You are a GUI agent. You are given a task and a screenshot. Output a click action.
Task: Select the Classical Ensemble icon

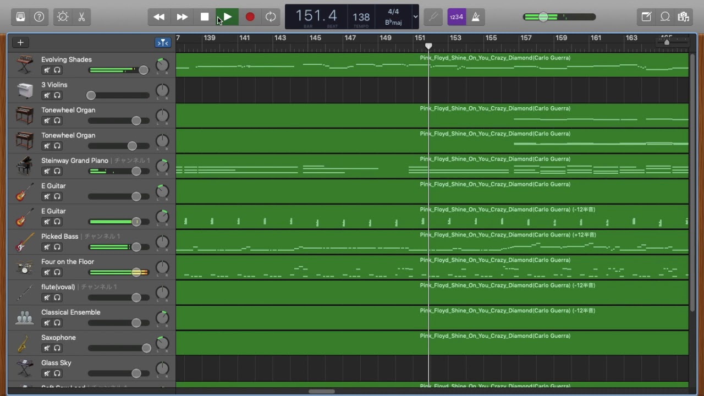[25, 318]
